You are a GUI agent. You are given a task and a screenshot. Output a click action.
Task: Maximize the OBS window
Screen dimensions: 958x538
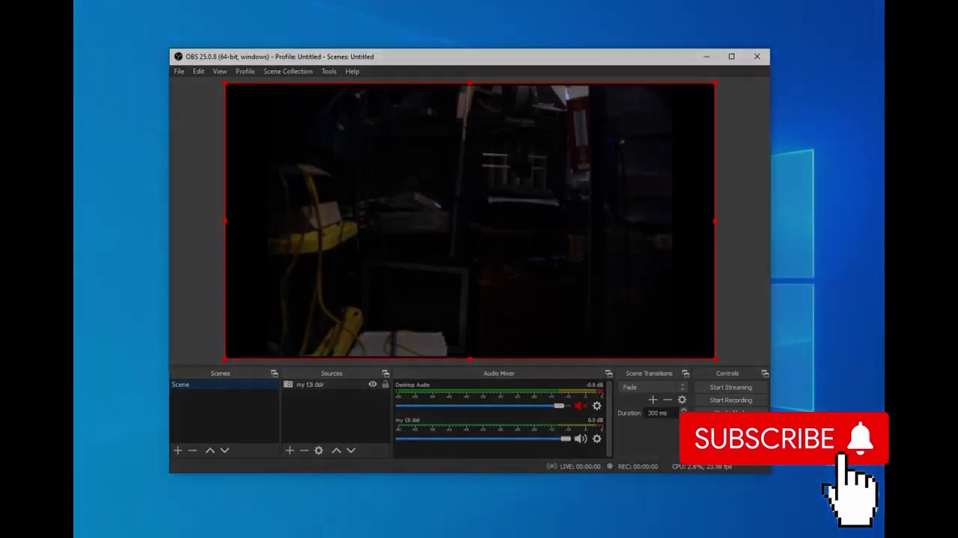pos(731,57)
